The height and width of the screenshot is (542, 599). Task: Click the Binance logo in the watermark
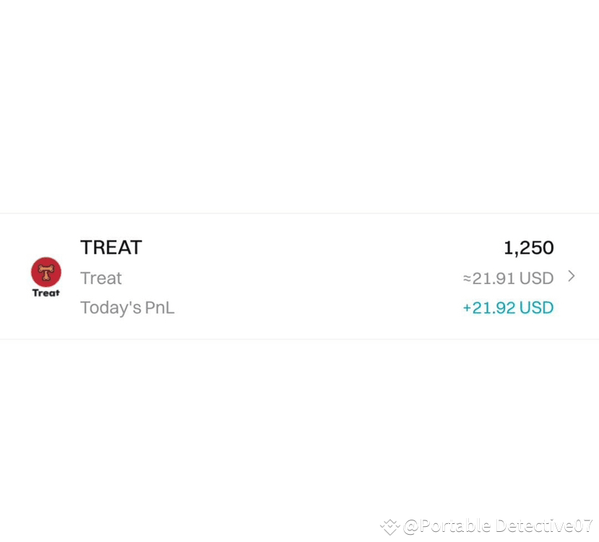390,526
